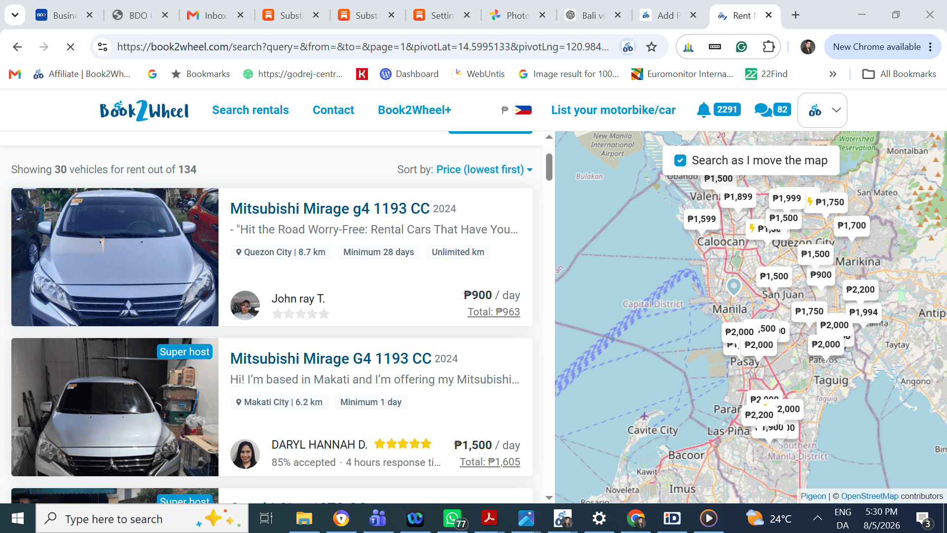This screenshot has width=947, height=533.
Task: Open the Affiliate Book2Wheel bookmark
Action: coord(82,74)
